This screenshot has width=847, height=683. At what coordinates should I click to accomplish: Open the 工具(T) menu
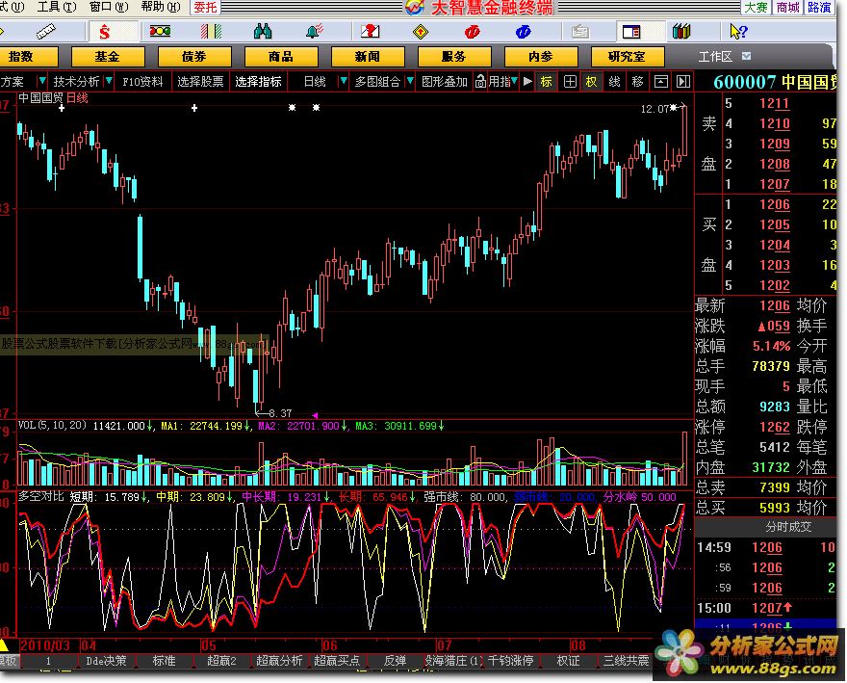point(57,7)
